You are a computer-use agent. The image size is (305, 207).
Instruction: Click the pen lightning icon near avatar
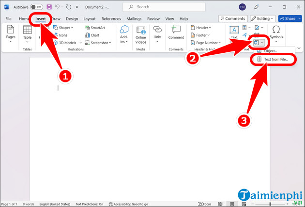click(x=256, y=7)
